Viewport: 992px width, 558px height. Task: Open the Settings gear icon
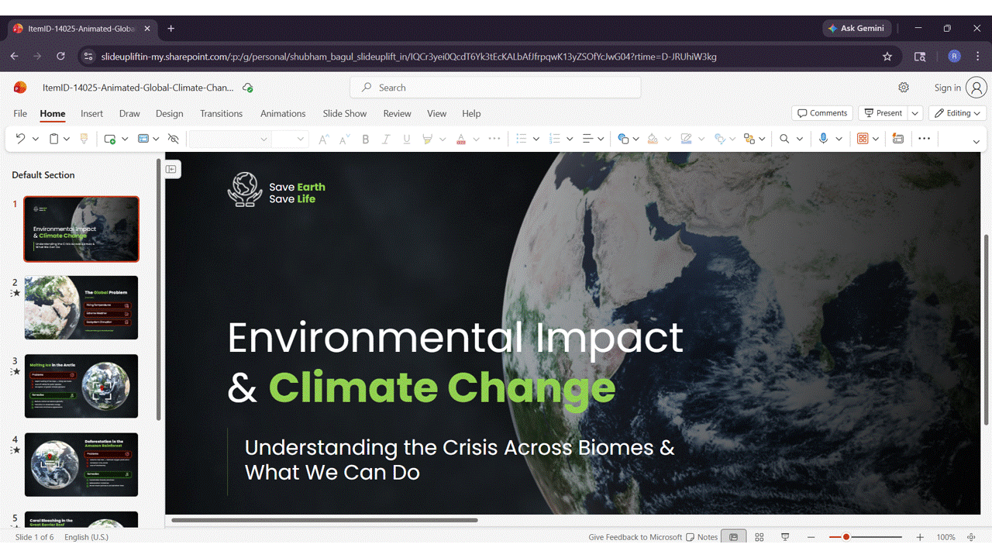904,88
